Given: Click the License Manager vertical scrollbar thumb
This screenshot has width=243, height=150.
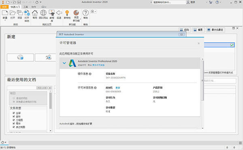Looking at the screenshot, I should (x=202, y=81).
